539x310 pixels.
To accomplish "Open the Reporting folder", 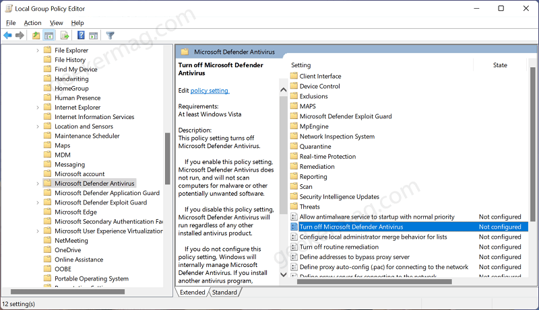I will coord(313,177).
